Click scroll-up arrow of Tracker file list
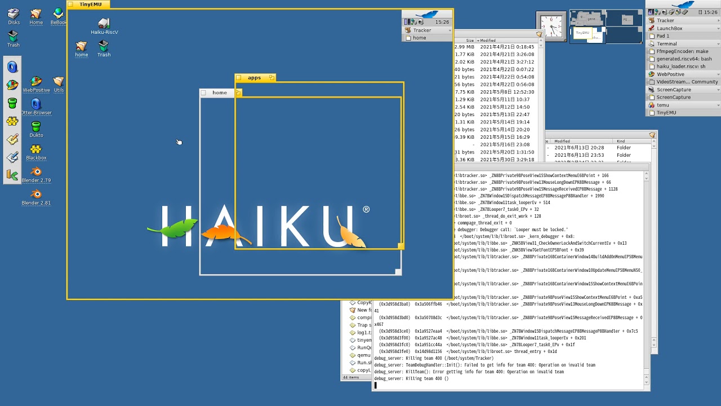Screen dimensions: 721x406 pyautogui.click(x=540, y=41)
